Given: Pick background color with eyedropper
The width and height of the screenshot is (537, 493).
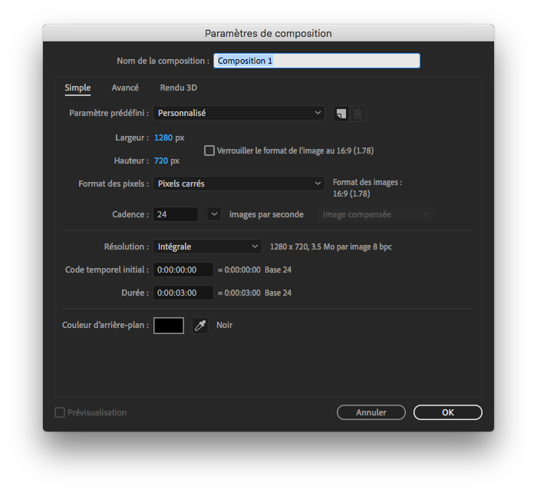Looking at the screenshot, I should (x=200, y=326).
